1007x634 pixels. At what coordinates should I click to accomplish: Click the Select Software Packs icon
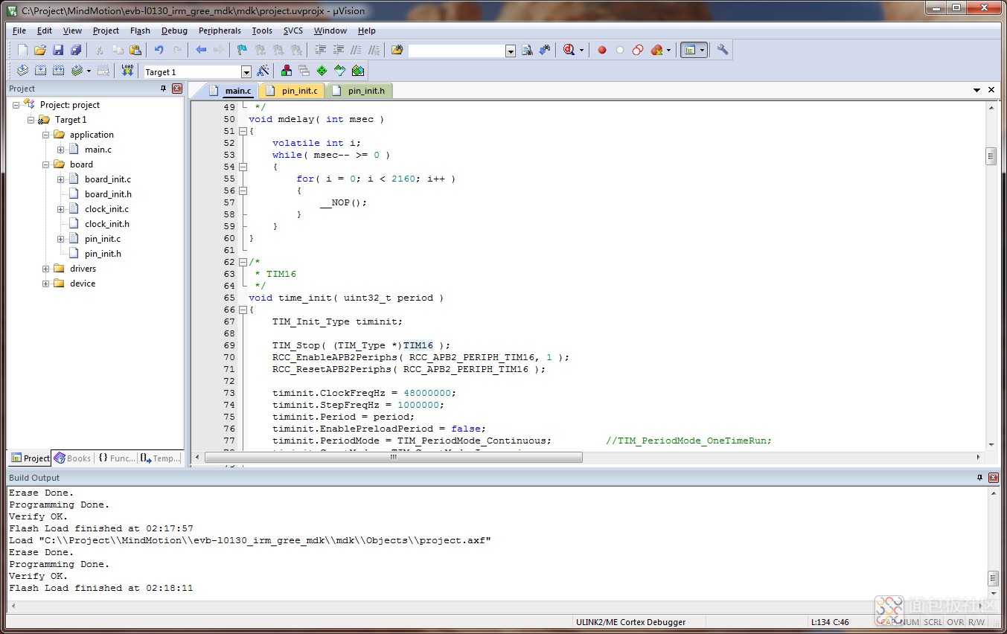pos(340,71)
